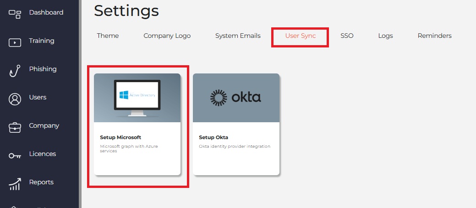Select the User Sync tab
The height and width of the screenshot is (208, 476).
301,36
